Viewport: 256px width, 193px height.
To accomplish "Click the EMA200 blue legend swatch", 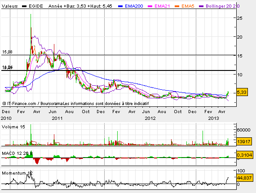I will pos(120,6).
